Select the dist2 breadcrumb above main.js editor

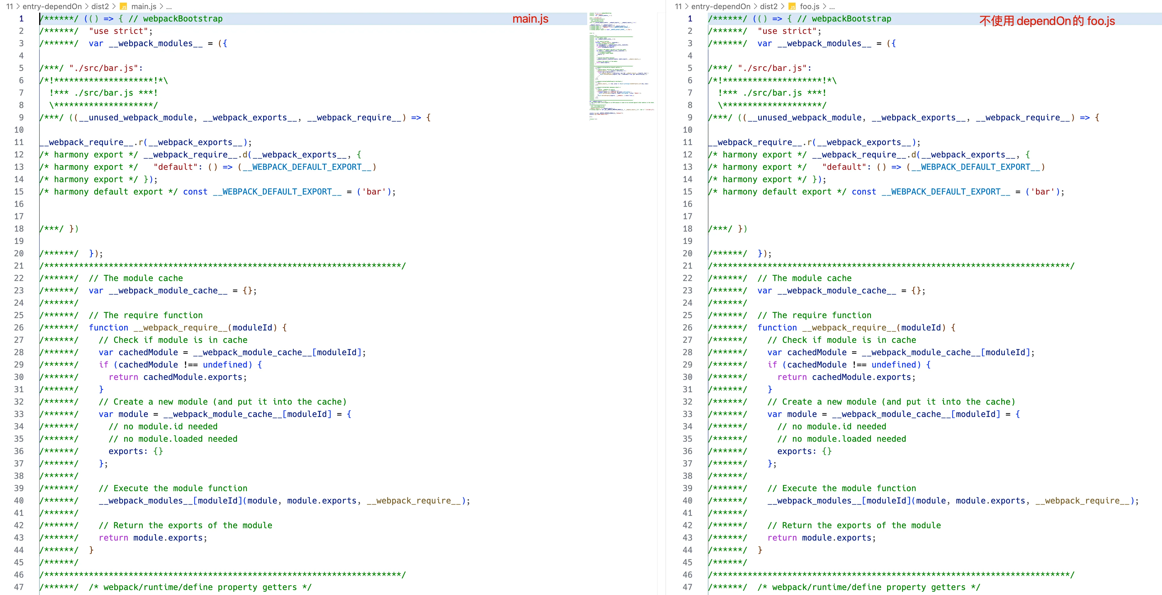[100, 6]
